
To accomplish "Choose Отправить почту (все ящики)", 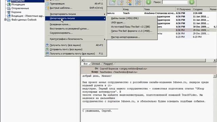I will click(76, 49).
